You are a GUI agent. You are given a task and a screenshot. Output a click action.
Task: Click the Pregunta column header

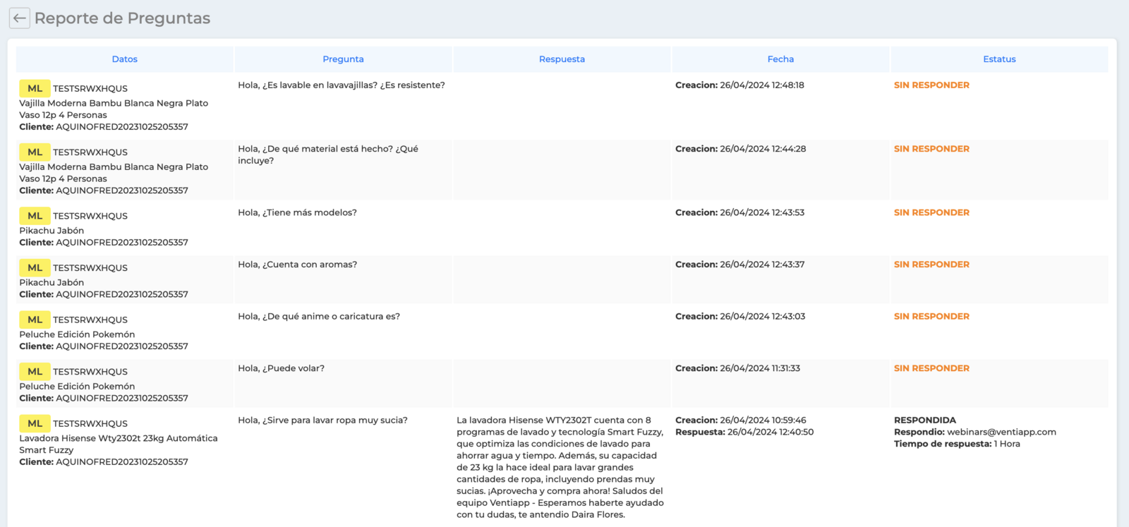tap(343, 59)
